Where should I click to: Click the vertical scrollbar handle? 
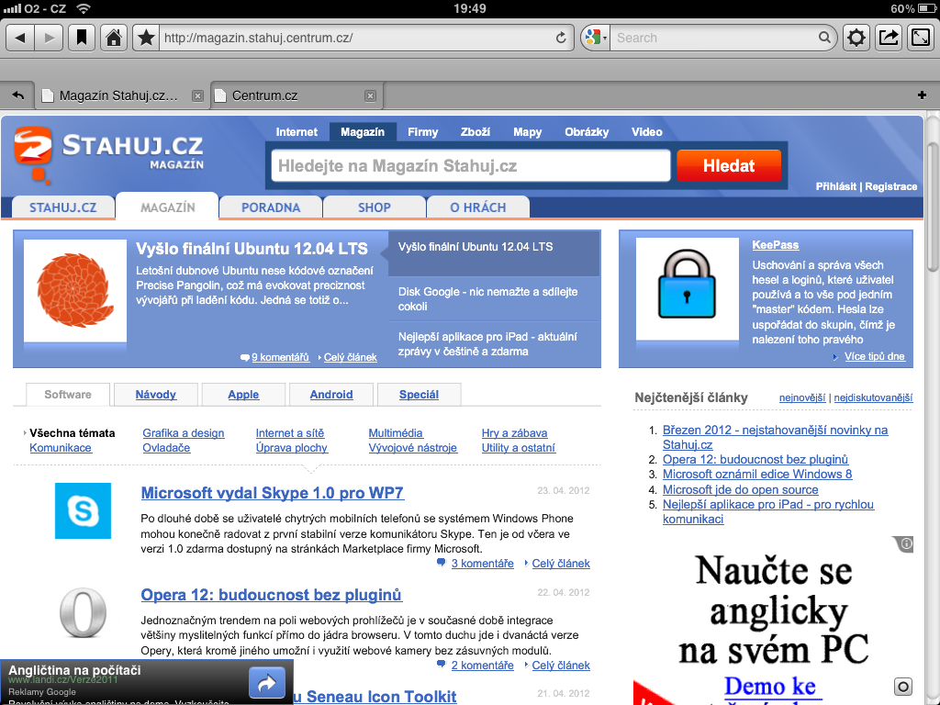pos(932,207)
